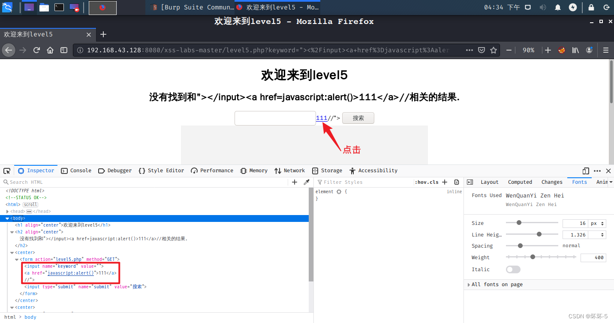The height and width of the screenshot is (323, 614).
Task: Open the Firefox library icon
Action: click(575, 50)
